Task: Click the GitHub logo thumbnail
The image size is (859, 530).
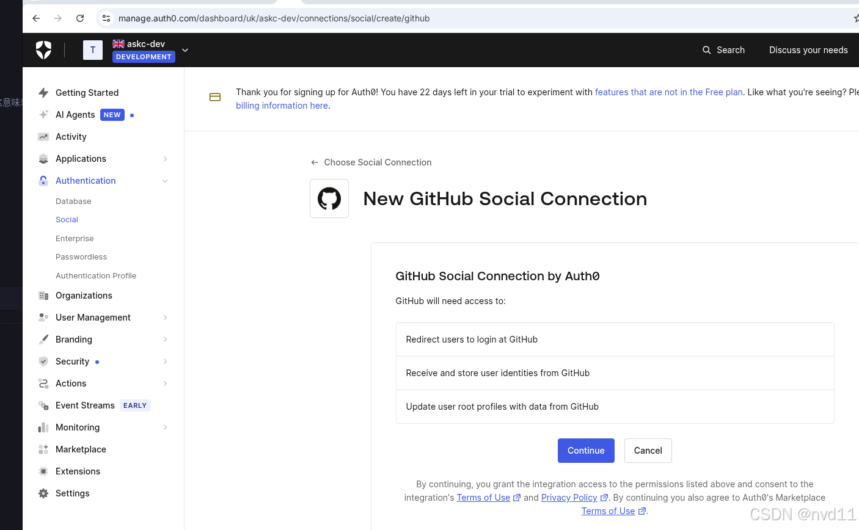Action: 329,198
